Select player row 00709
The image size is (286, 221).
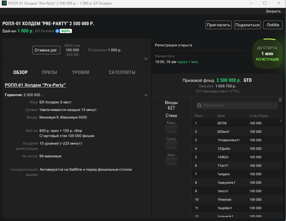coord(237,123)
